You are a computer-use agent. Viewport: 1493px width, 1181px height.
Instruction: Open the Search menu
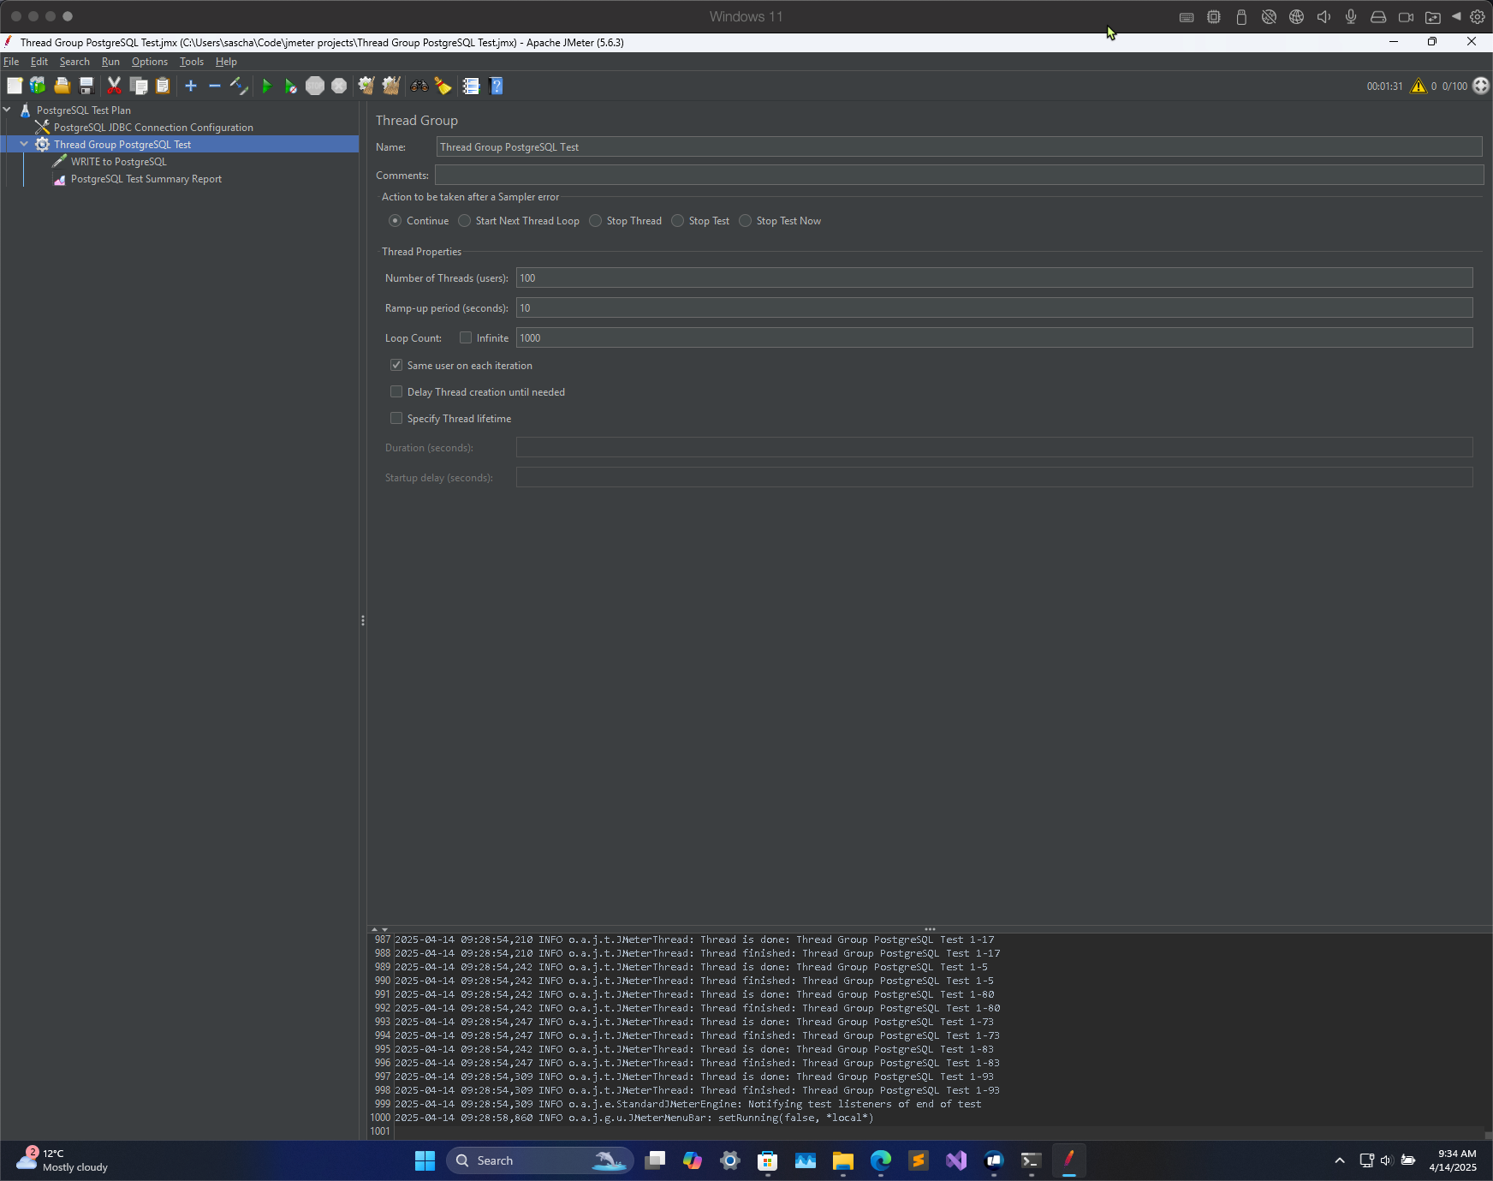coord(74,62)
